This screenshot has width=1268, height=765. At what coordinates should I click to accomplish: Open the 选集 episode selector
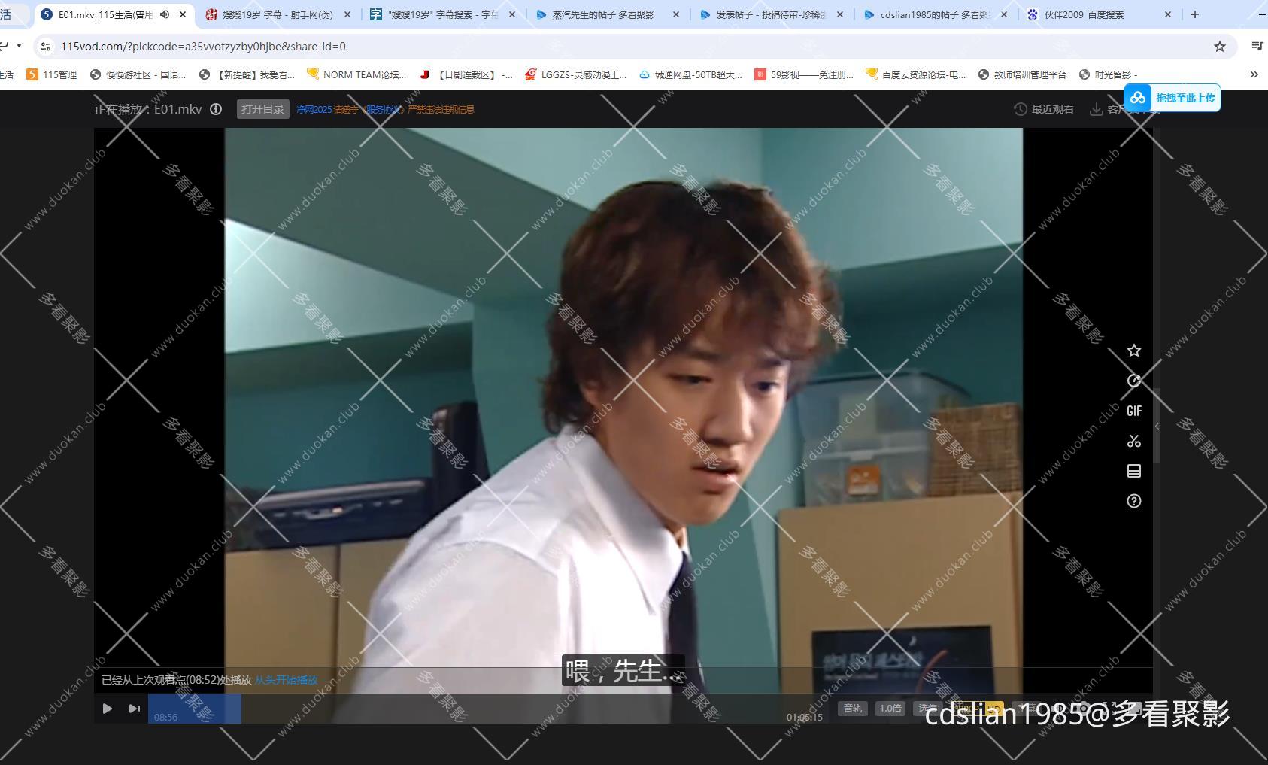coord(927,708)
